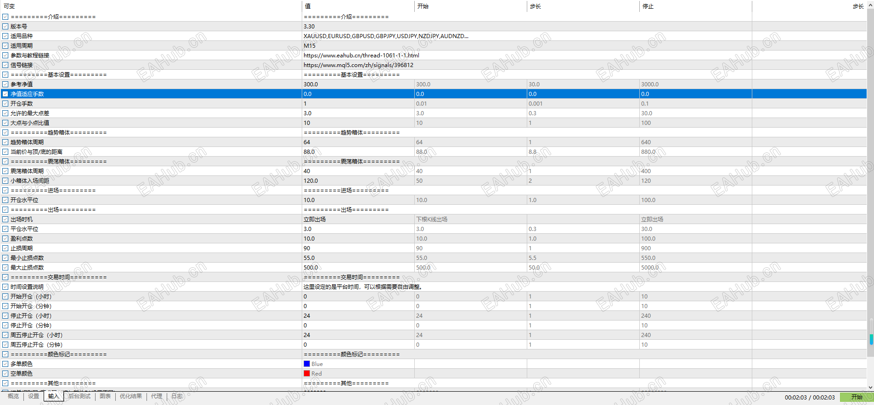Toggle checkbox for 多单颜色 row
The height and width of the screenshot is (405, 874).
coord(5,364)
